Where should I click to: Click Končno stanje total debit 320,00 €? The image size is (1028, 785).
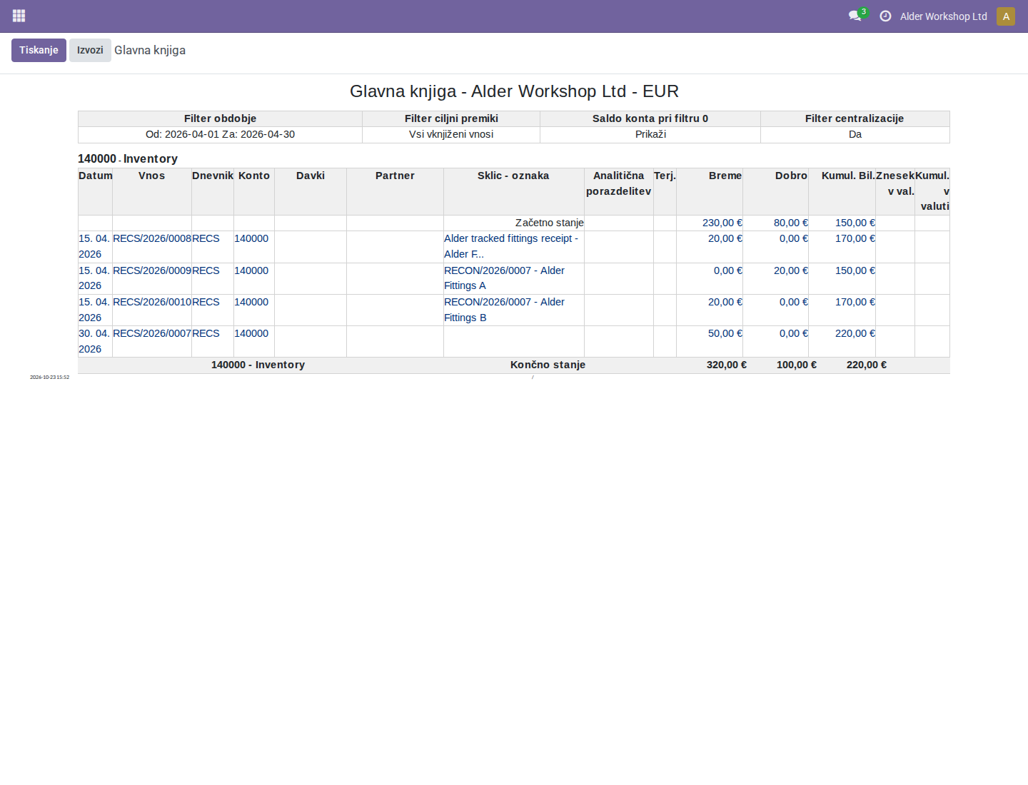pyautogui.click(x=727, y=365)
